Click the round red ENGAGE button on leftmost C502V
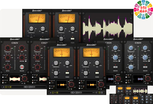This screenshot has height=104, width=153. [22, 67]
